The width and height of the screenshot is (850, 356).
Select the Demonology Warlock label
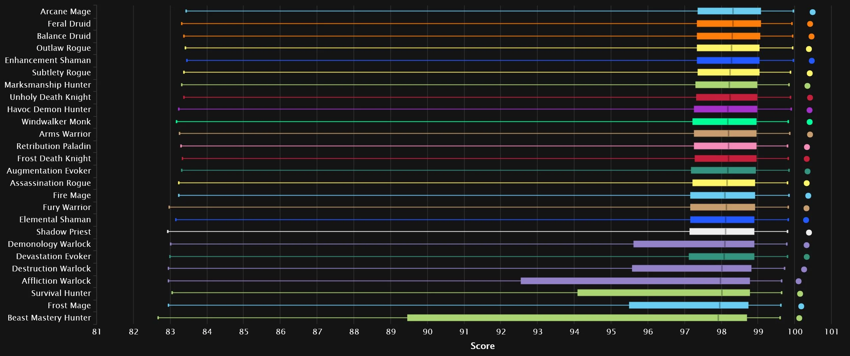49,244
